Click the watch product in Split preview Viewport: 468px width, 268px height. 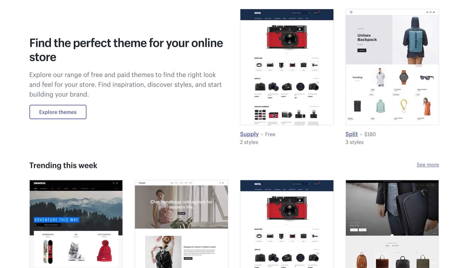point(404,78)
